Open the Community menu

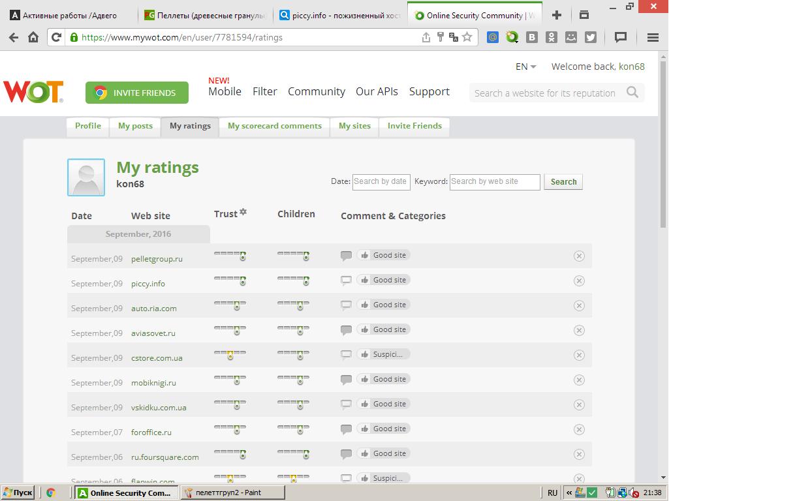(317, 91)
